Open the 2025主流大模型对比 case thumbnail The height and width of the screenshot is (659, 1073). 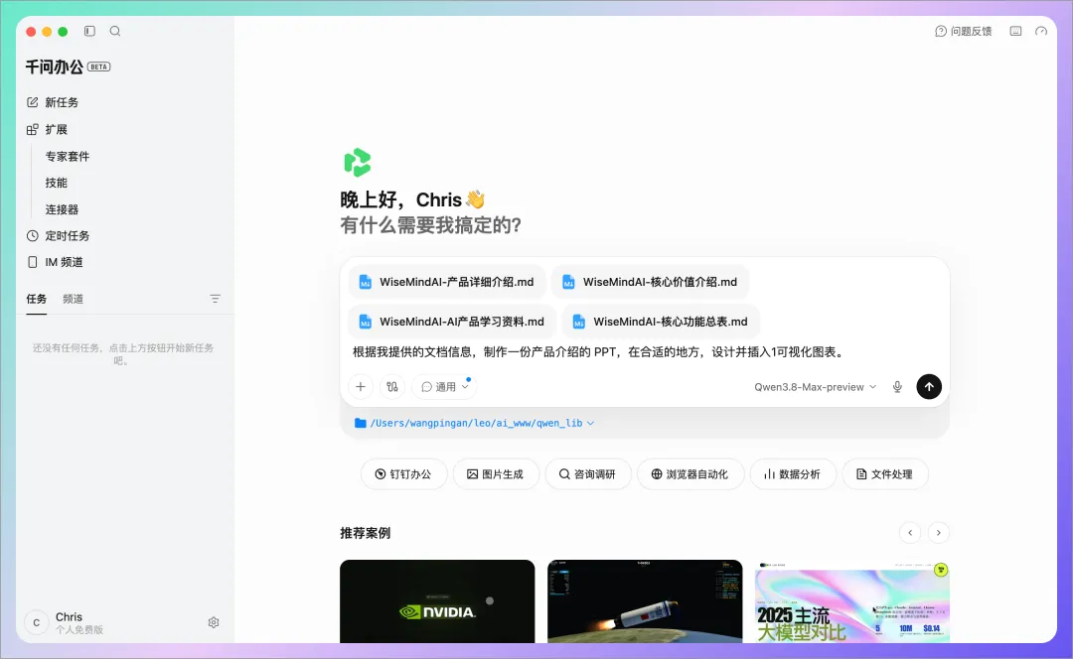tap(852, 601)
